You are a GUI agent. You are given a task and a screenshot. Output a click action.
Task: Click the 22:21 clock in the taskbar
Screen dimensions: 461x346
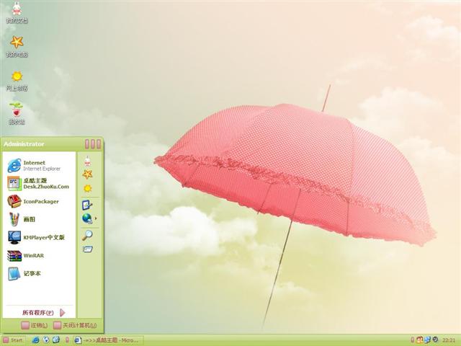(449, 340)
